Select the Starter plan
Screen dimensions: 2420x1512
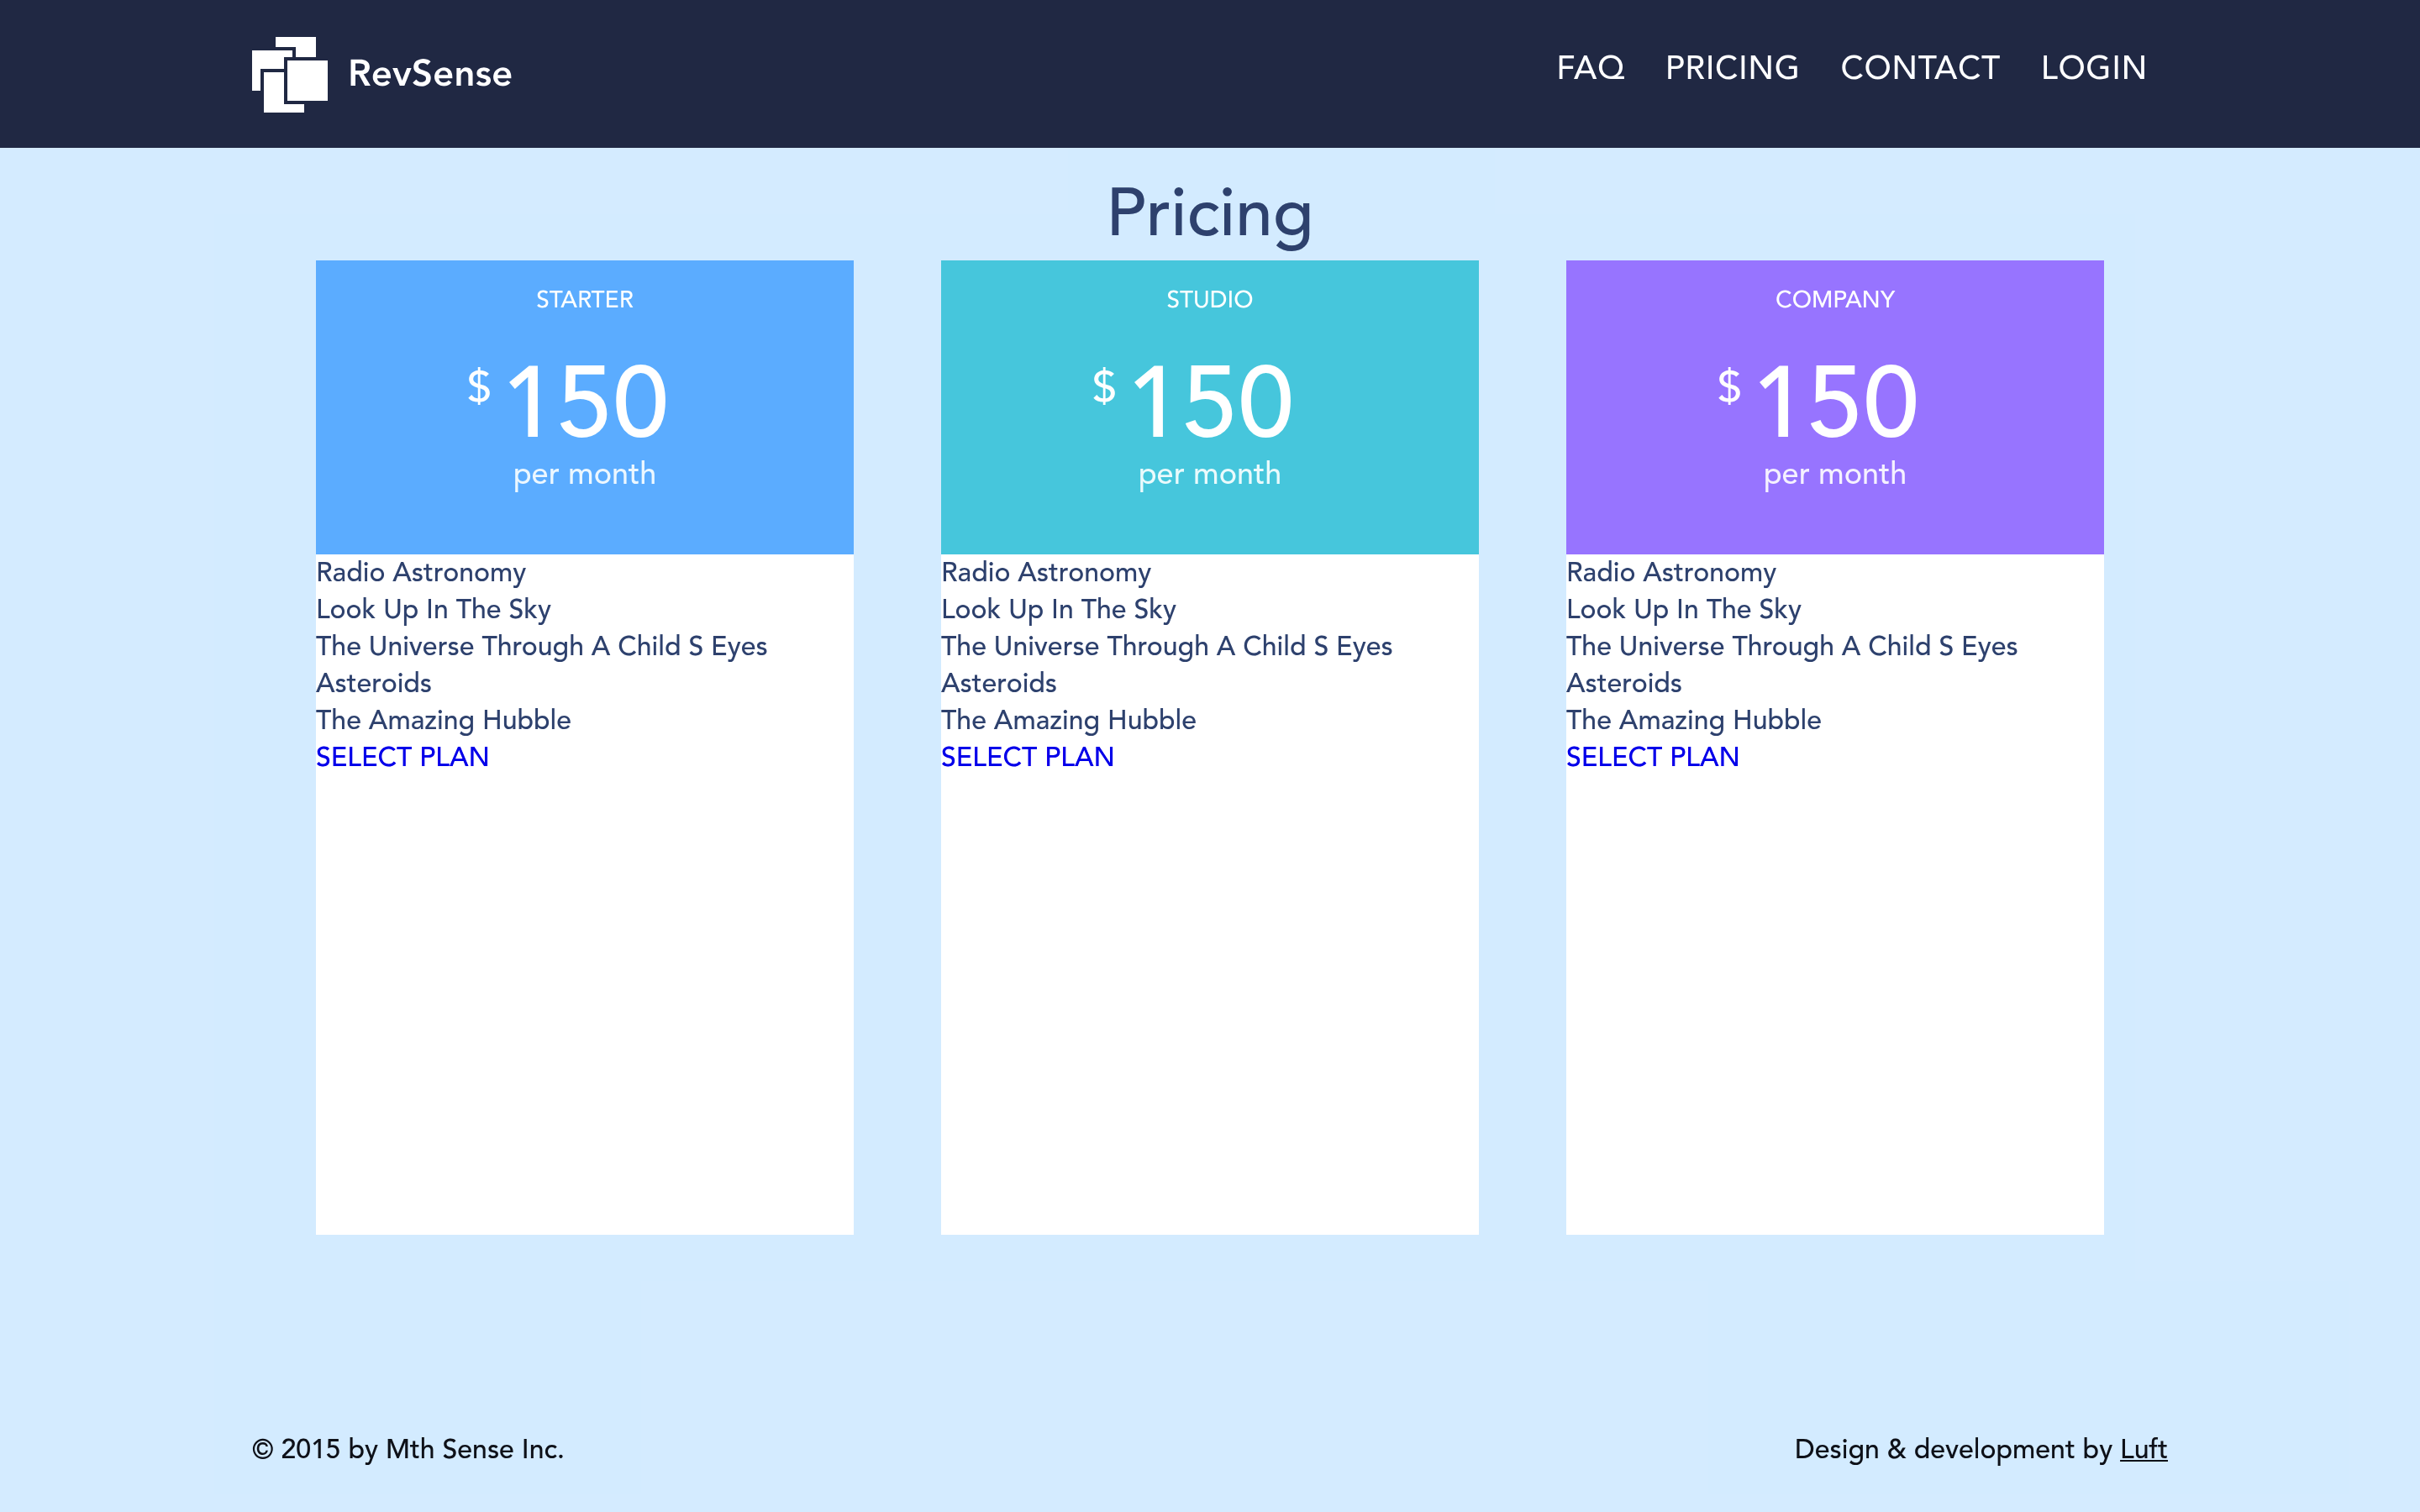(402, 757)
